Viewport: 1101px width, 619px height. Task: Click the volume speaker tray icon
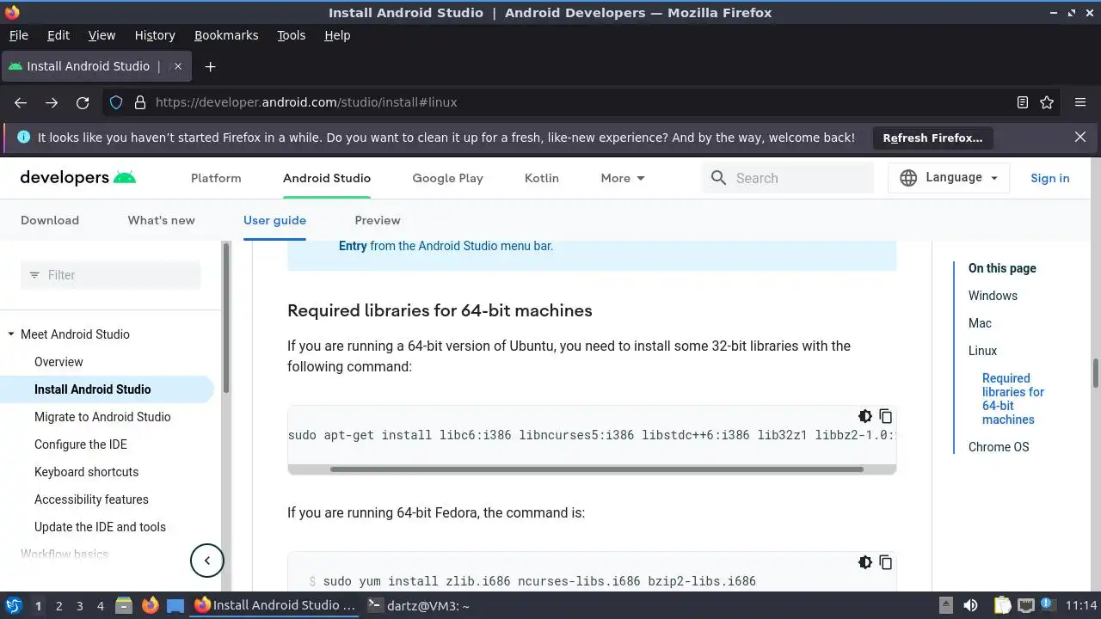[x=971, y=606]
